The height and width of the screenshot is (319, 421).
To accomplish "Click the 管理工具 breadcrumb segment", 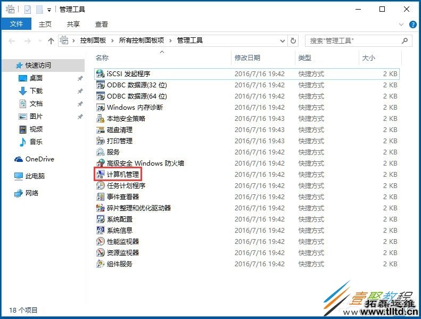I will (190, 40).
